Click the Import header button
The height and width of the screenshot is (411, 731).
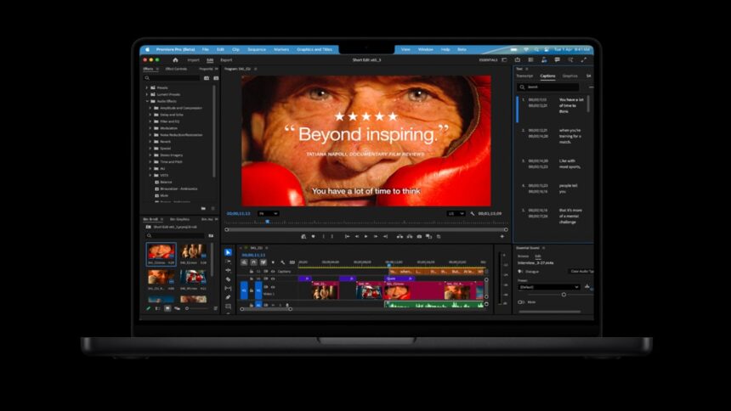(x=193, y=60)
